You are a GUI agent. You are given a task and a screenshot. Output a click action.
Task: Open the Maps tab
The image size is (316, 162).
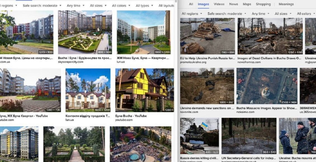point(247,4)
